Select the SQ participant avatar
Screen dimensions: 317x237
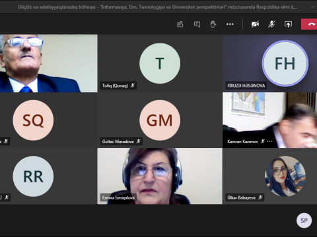pos(33,120)
